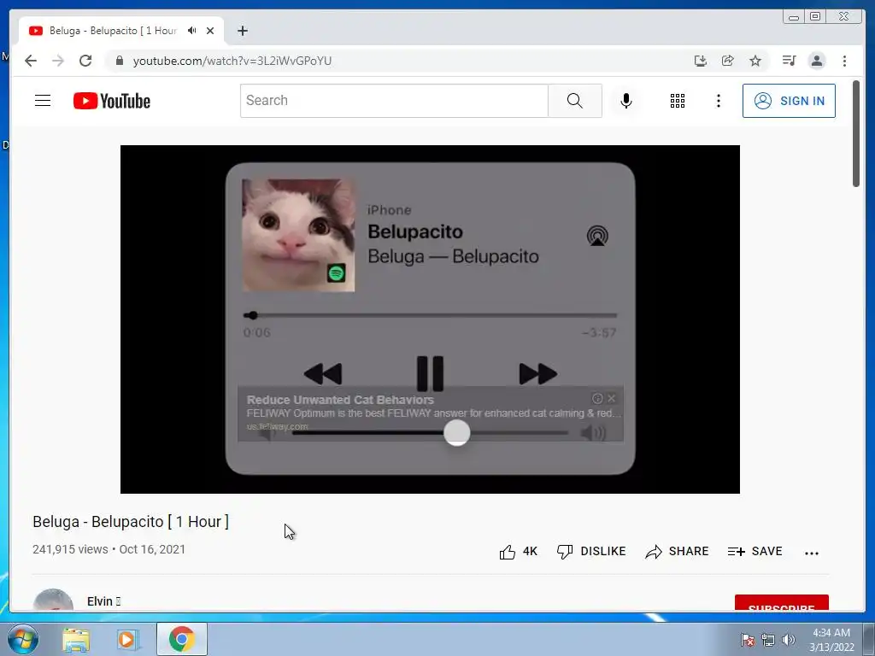Focus the YouTube Search field
The image size is (875, 656).
[394, 101]
